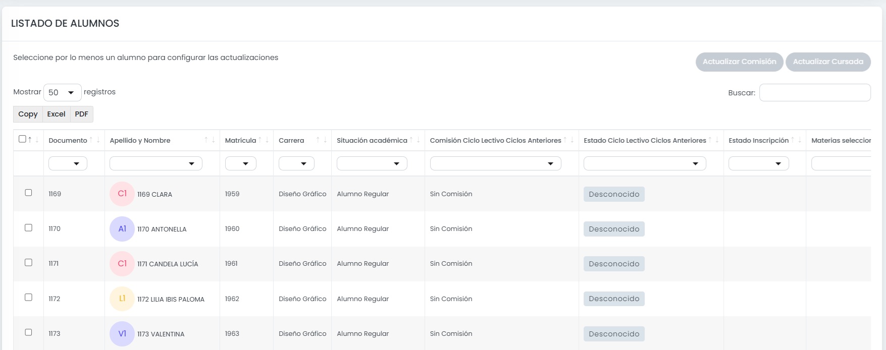
Task: Click matrícula value 1960
Action: (232, 228)
